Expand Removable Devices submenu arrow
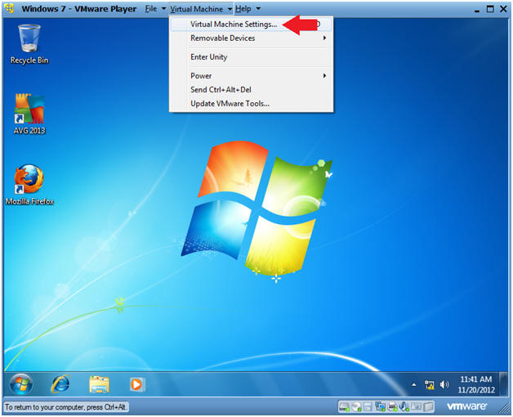The width and height of the screenshot is (513, 417). tap(324, 38)
